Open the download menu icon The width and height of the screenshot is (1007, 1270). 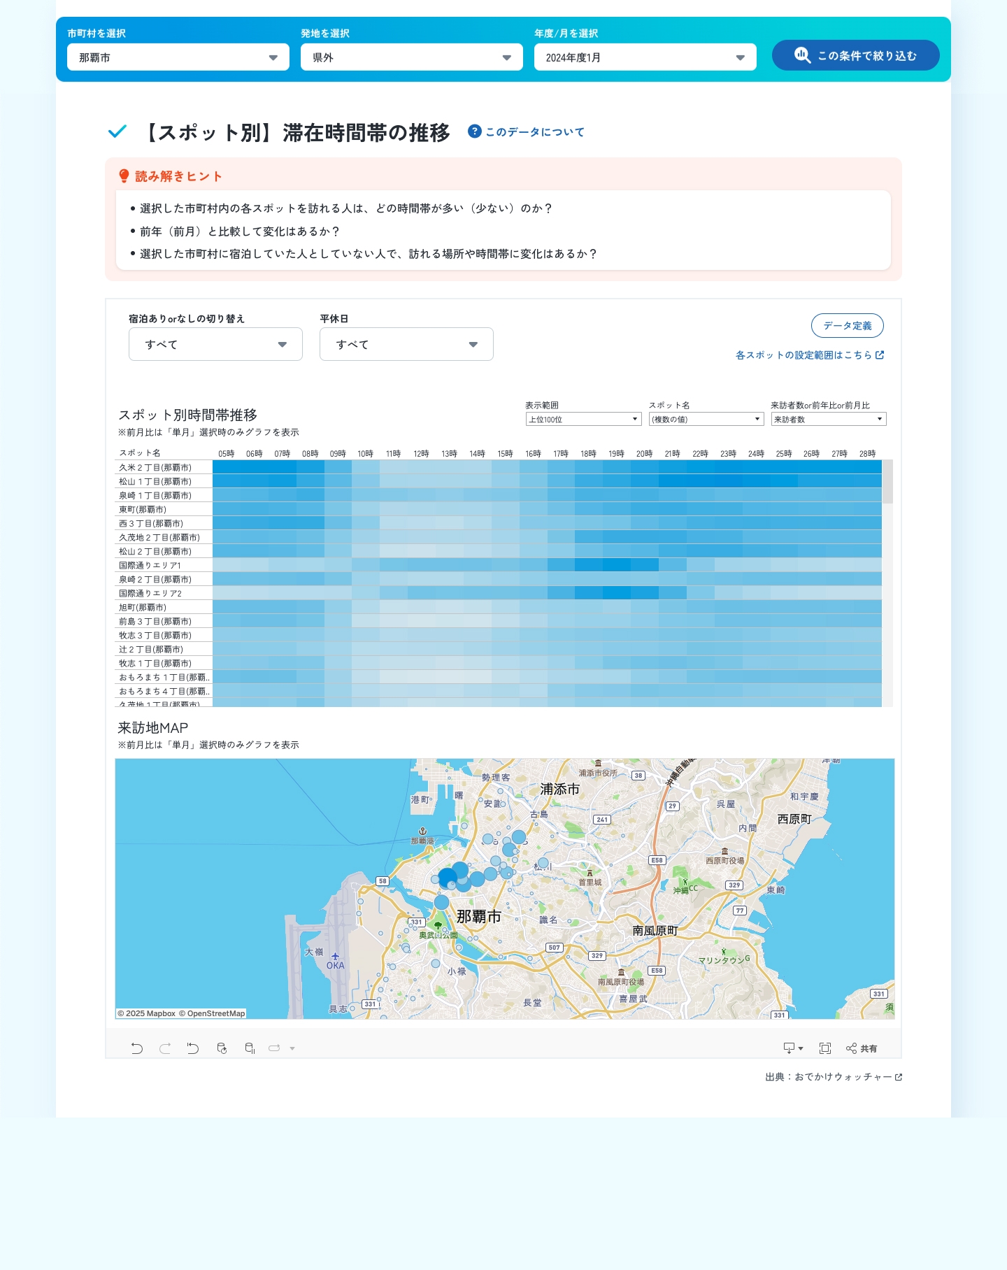pyautogui.click(x=792, y=1048)
